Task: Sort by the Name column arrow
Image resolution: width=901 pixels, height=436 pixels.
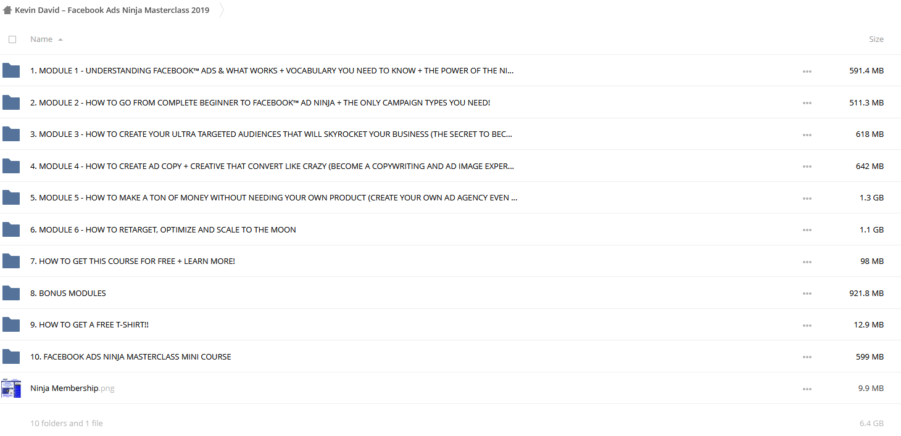Action: click(60, 39)
